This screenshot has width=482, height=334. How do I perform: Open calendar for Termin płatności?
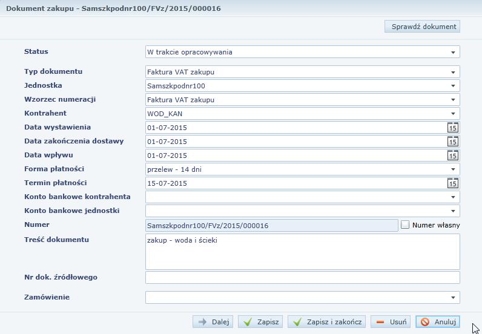[x=453, y=183]
